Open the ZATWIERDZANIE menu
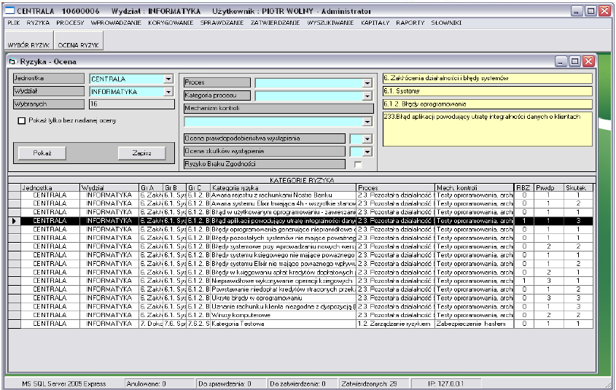Image resolution: width=616 pixels, height=390 pixels. (275, 23)
